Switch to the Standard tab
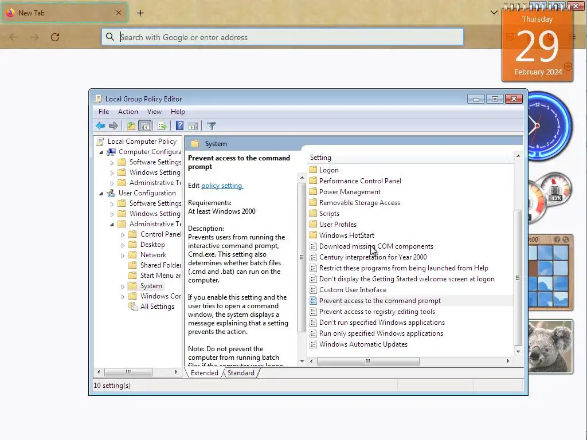Image resolution: width=587 pixels, height=440 pixels. coord(241,372)
